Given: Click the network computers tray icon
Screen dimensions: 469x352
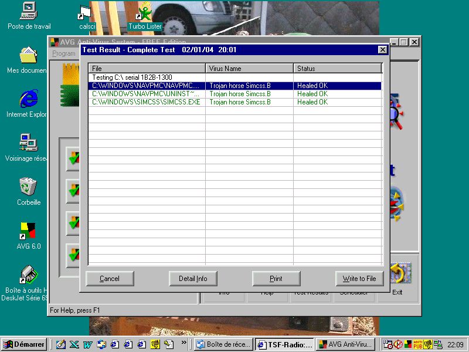Looking at the screenshot, I should pyautogui.click(x=438, y=344).
